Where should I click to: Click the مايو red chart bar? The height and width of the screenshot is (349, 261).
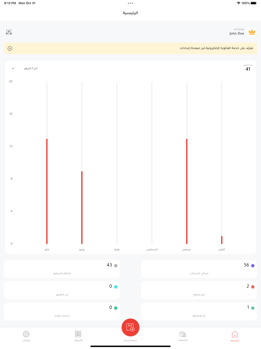(x=47, y=191)
